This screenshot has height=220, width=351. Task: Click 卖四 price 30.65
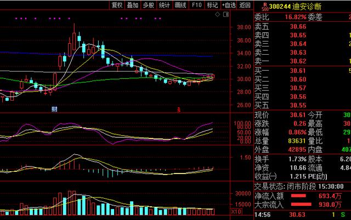tap(298, 35)
